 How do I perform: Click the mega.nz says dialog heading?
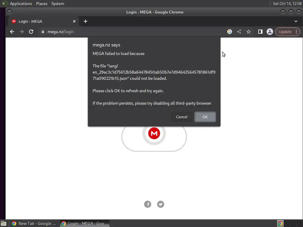tap(106, 45)
